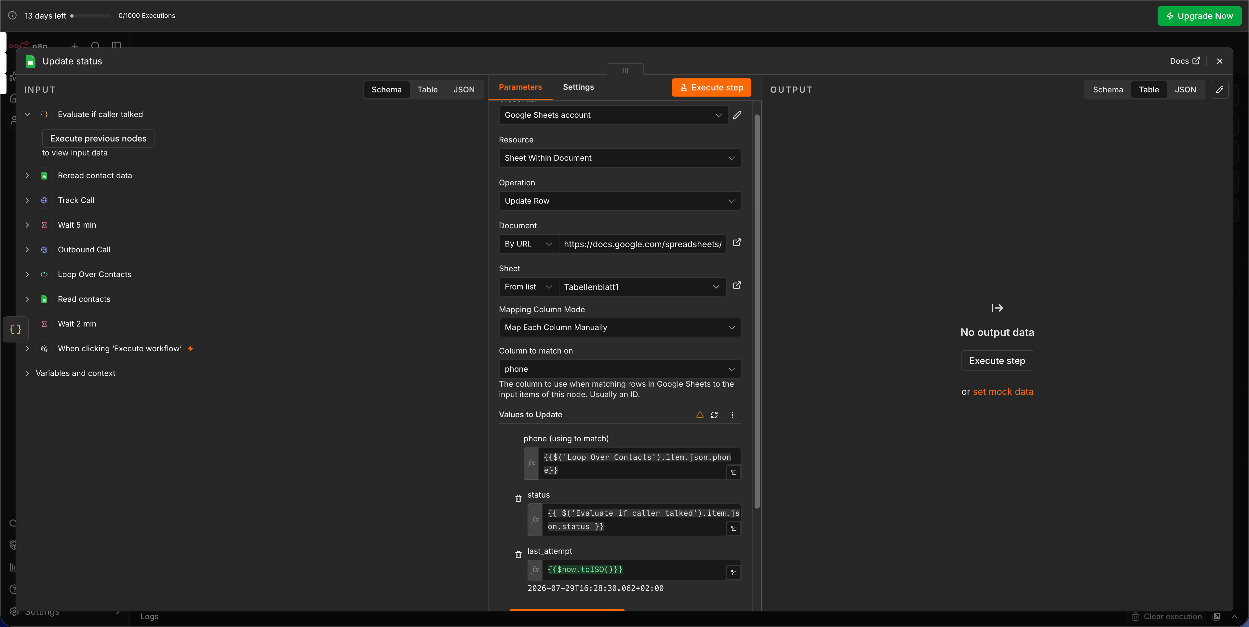Expand the Variables and context section
Screen dimensions: 1249x627
click(27, 373)
